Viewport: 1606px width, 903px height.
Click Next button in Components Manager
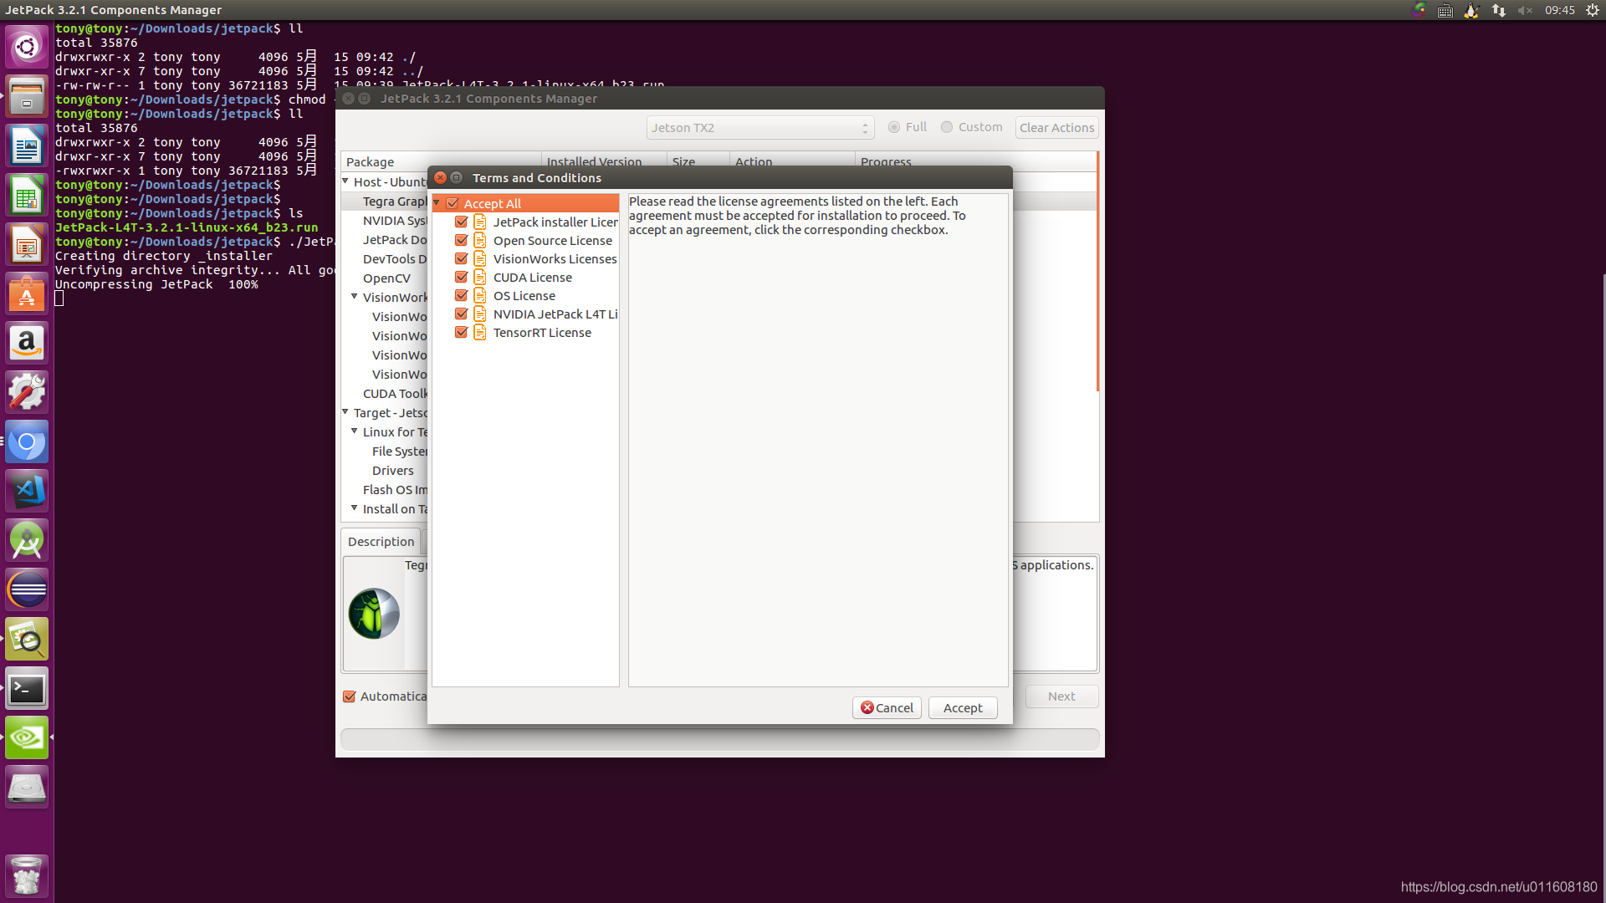(1061, 696)
